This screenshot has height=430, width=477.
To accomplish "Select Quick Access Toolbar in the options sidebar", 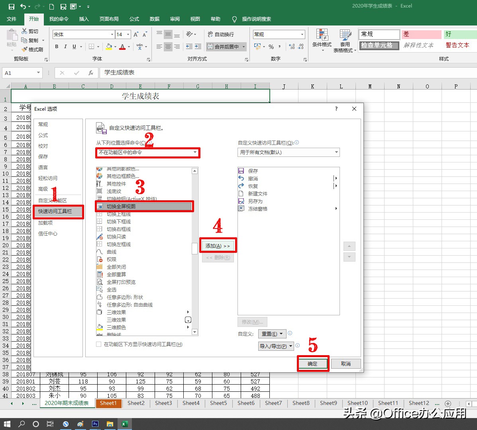I will click(58, 211).
